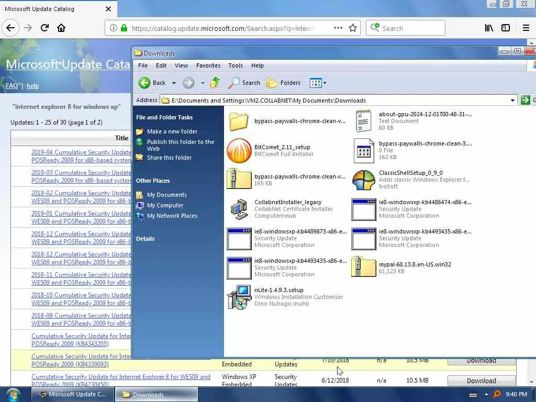Viewport: 536px width, 402px height.
Task: Open the Address bar dropdown in Downloads
Action: click(512, 100)
